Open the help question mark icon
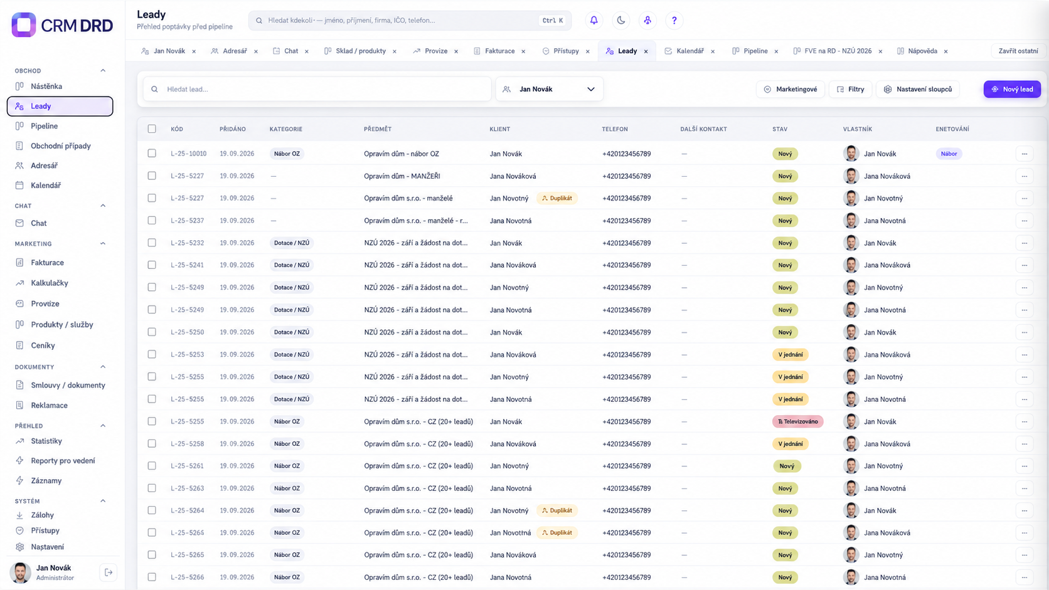Viewport: 1049px width, 590px height. [674, 20]
